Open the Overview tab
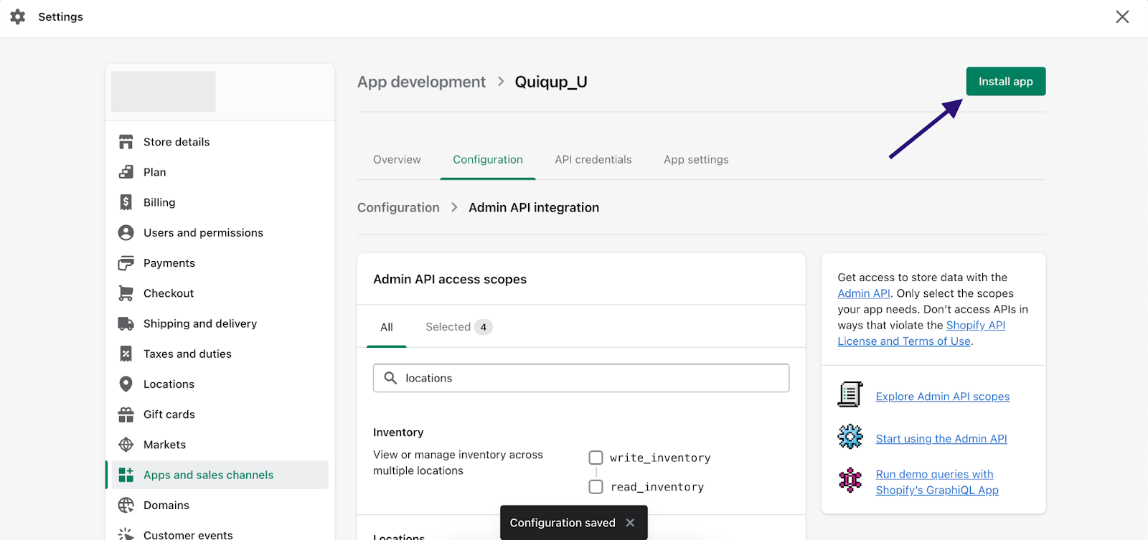 [397, 160]
